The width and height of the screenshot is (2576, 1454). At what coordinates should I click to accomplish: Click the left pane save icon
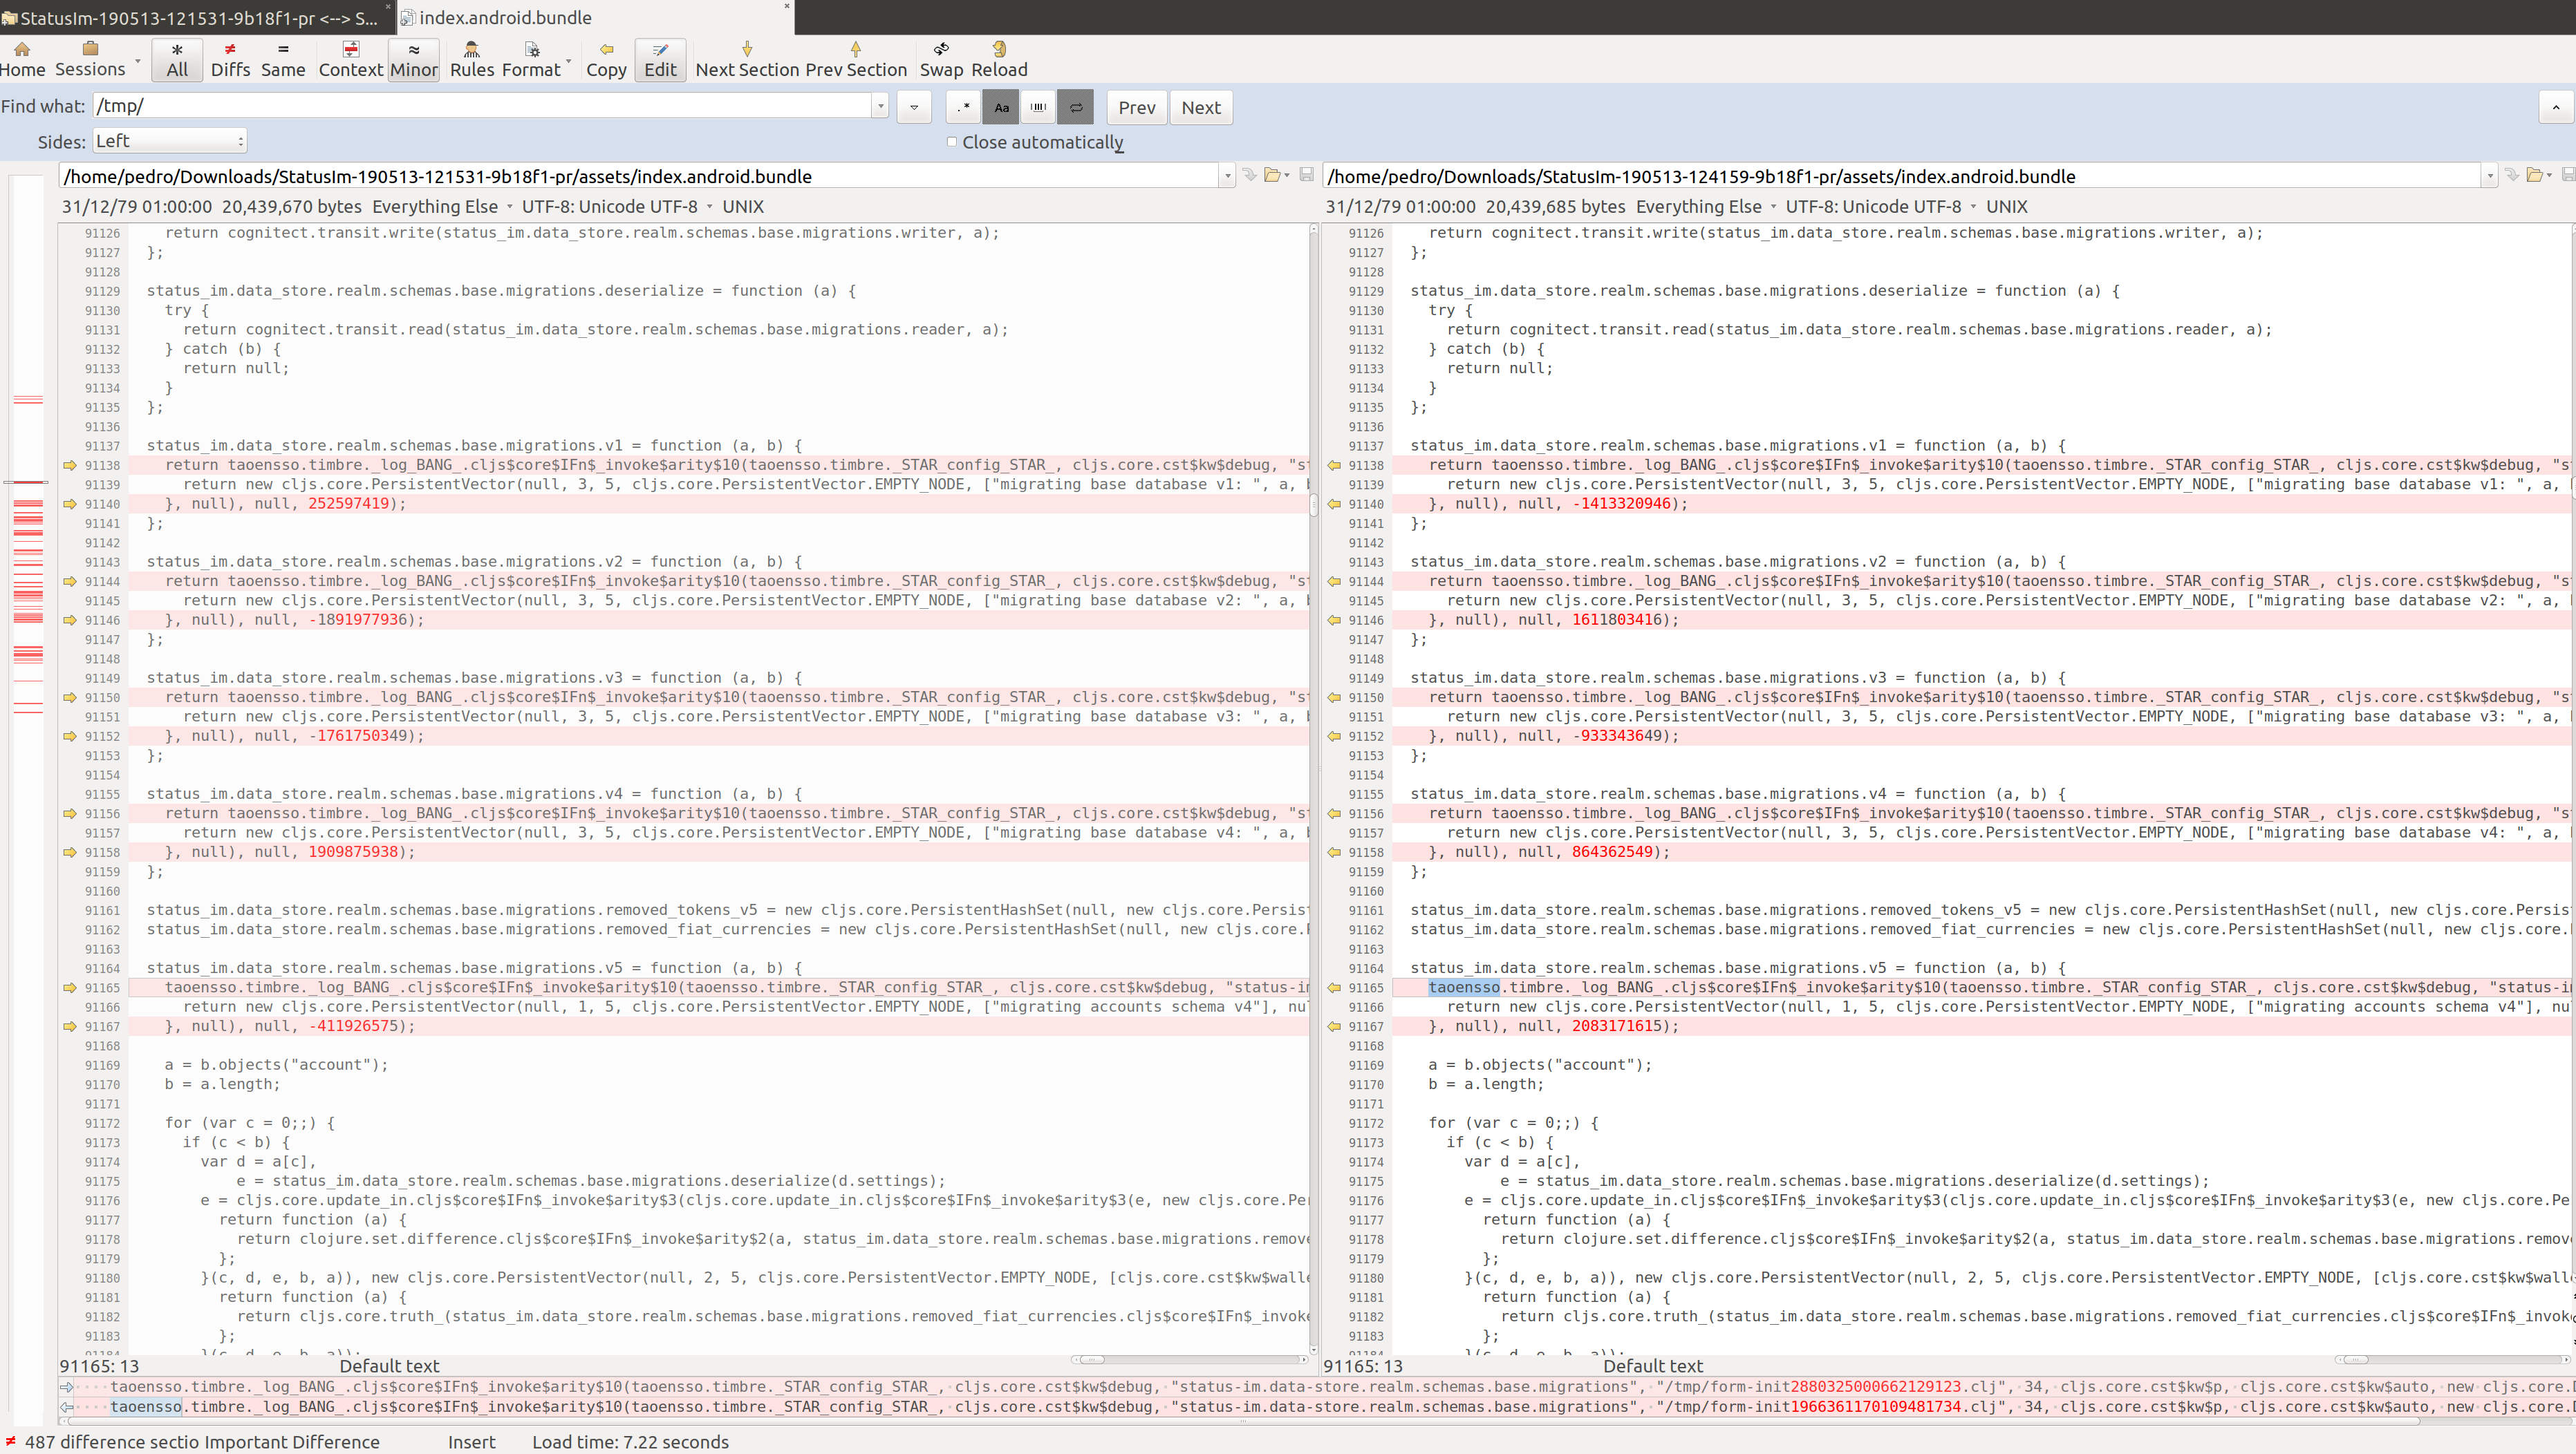[1306, 175]
